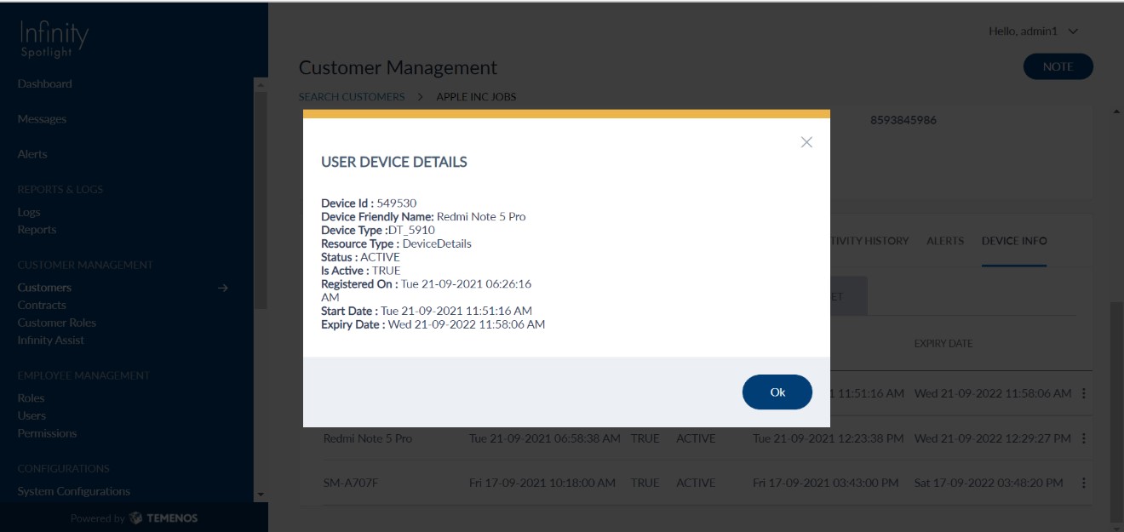Open kebab menu for Redmi Note 5 Pro row

pyautogui.click(x=1084, y=438)
